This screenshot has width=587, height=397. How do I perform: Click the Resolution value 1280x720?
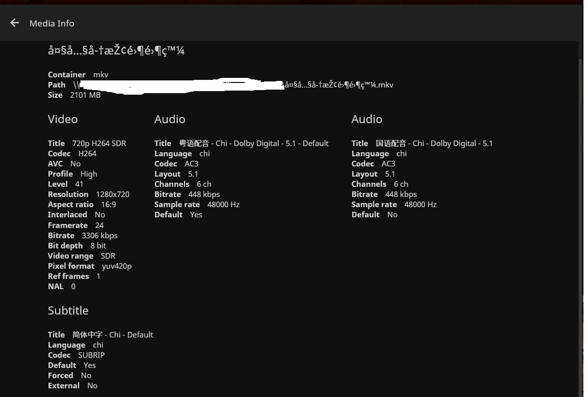point(113,194)
